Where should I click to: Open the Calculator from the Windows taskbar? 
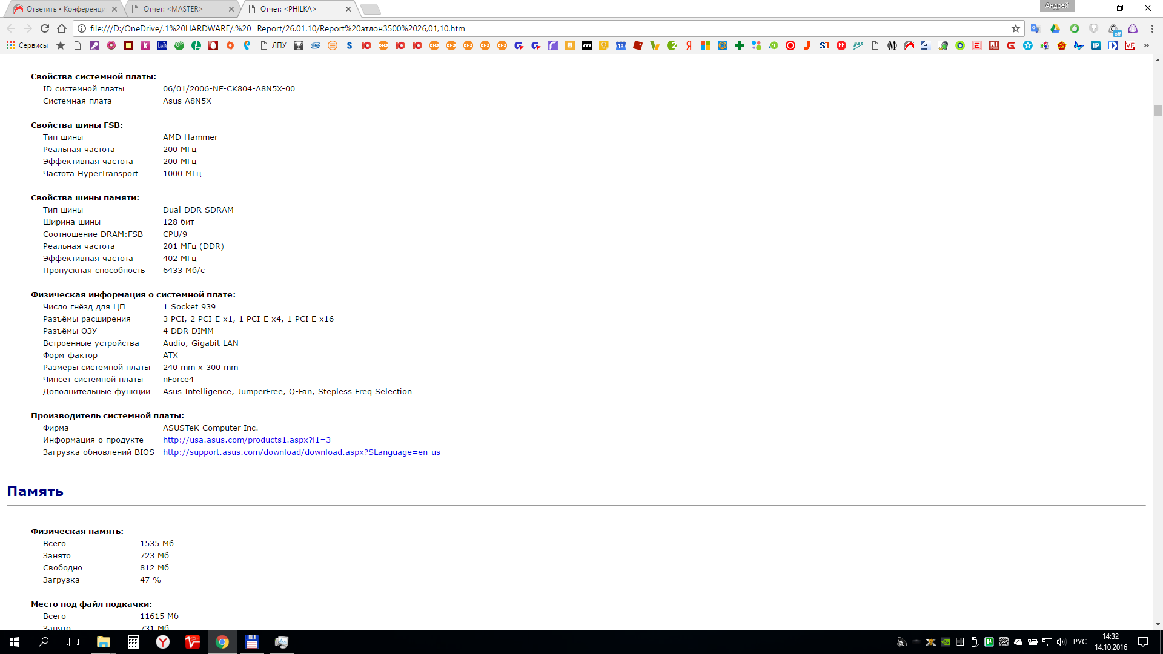coord(133,642)
